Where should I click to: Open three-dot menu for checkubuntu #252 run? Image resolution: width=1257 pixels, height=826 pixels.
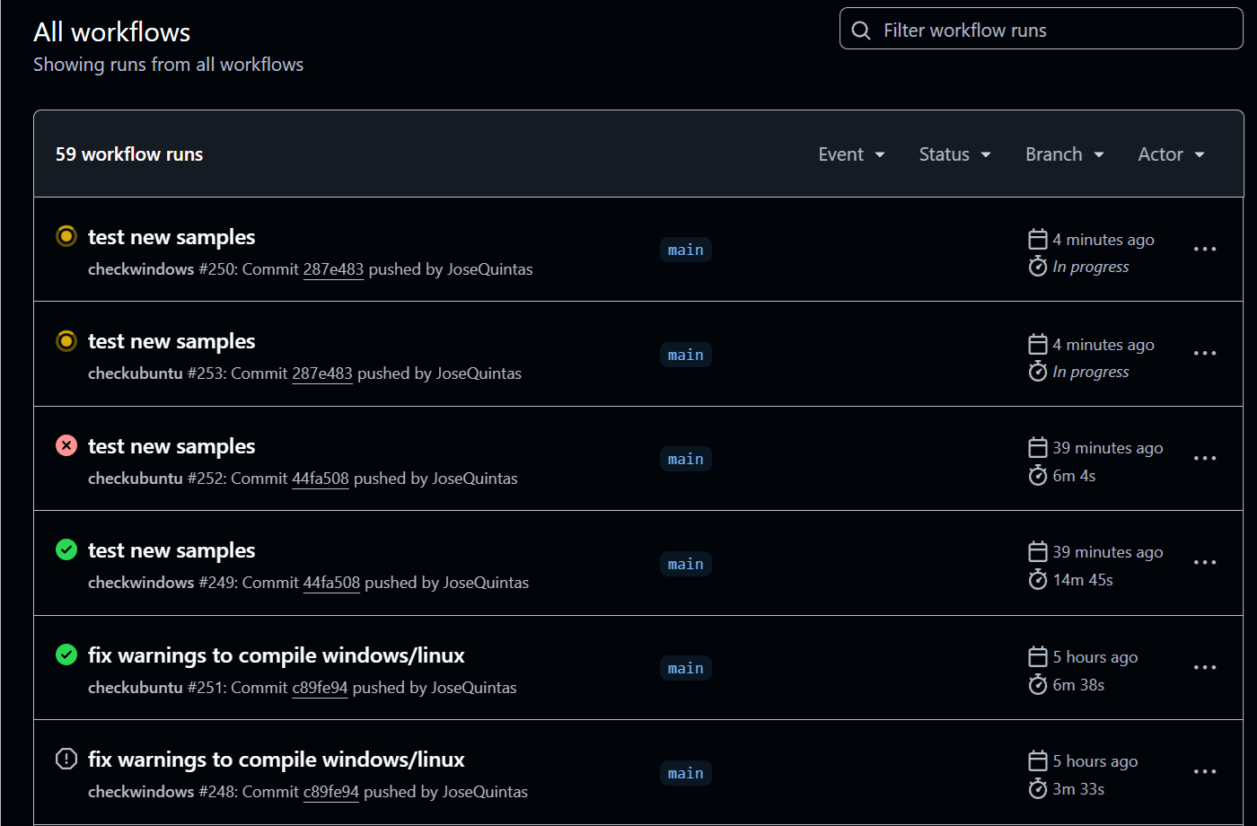[x=1204, y=459]
